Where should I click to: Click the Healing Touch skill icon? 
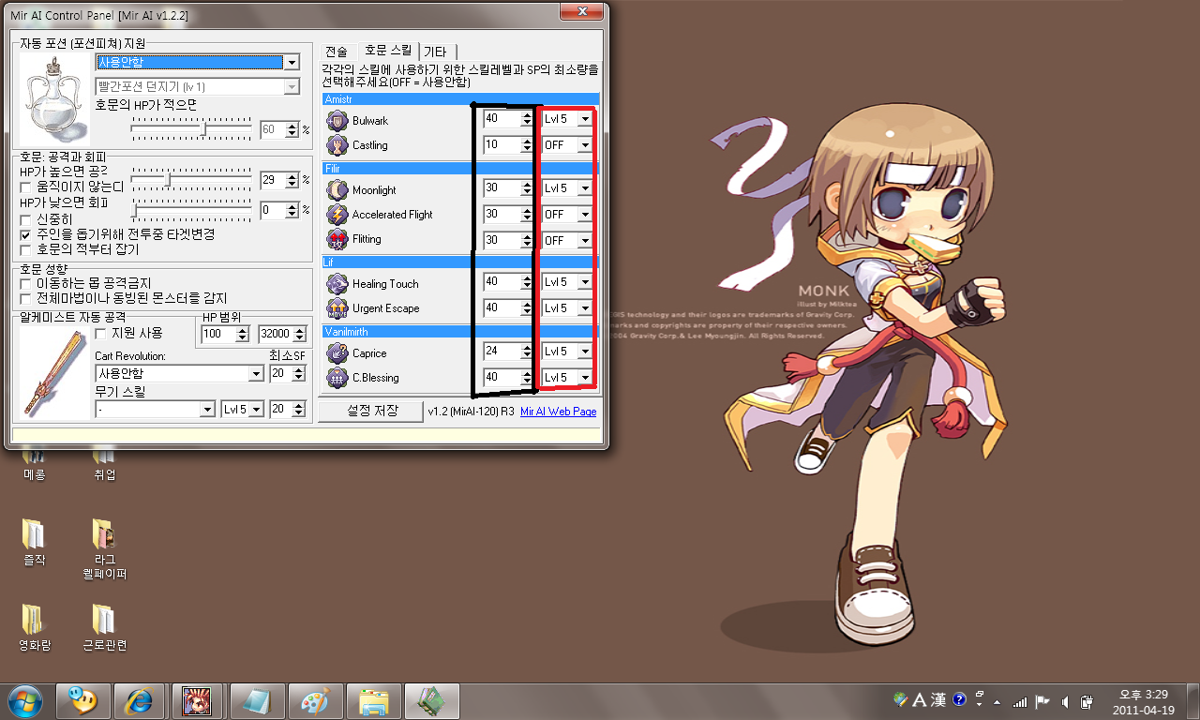tap(337, 283)
